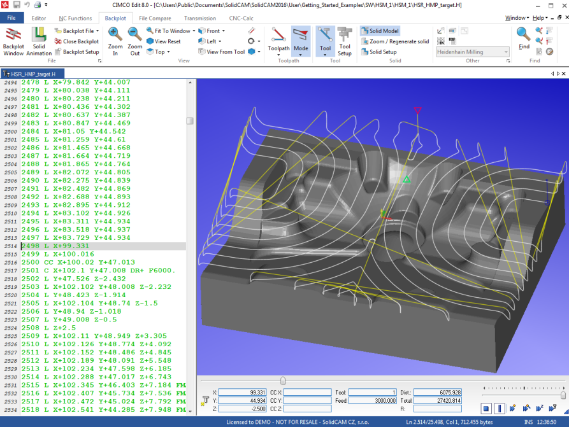
Task: Toggle the Toolpath display button
Action: [x=278, y=37]
